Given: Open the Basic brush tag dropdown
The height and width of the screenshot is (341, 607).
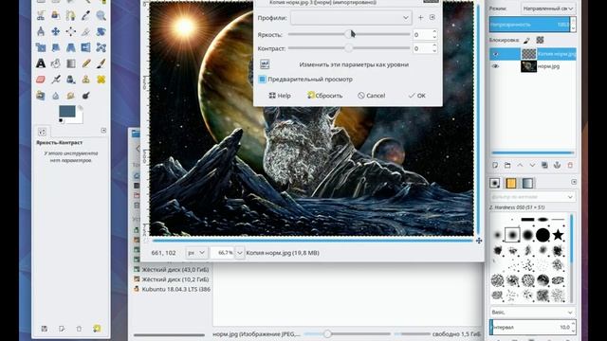Looking at the screenshot, I should (x=532, y=312).
